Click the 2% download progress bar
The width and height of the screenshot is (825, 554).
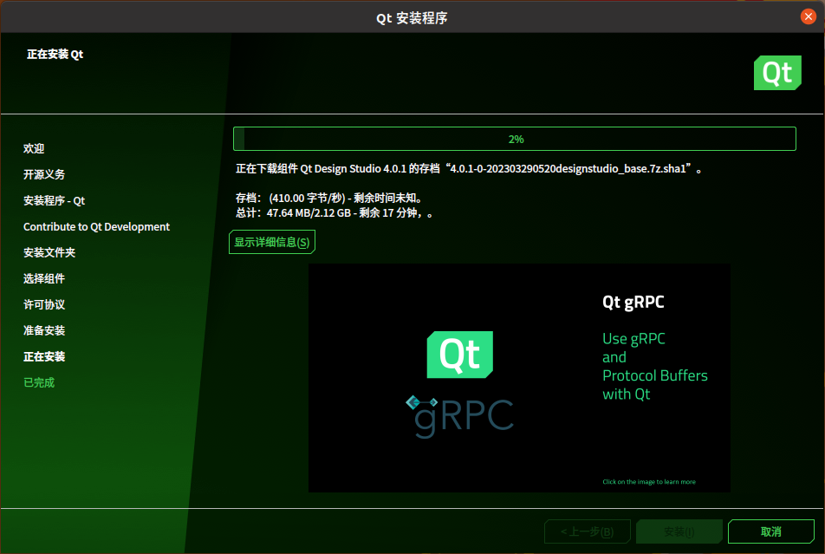(x=515, y=139)
